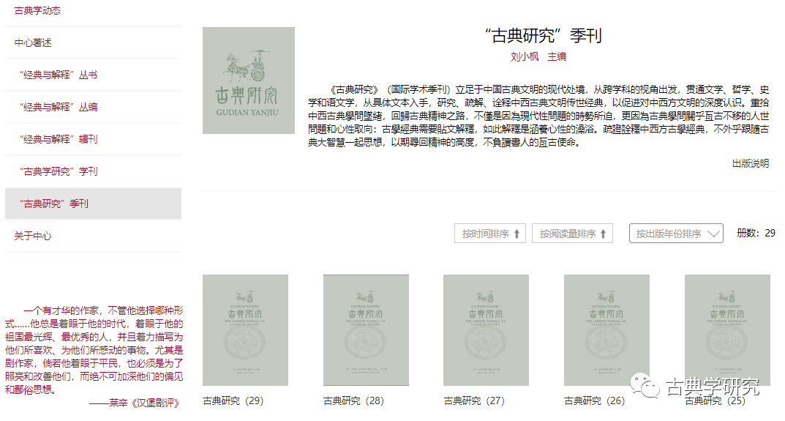Click the large 古典研究 journal cover image
The image size is (785, 421).
(248, 81)
